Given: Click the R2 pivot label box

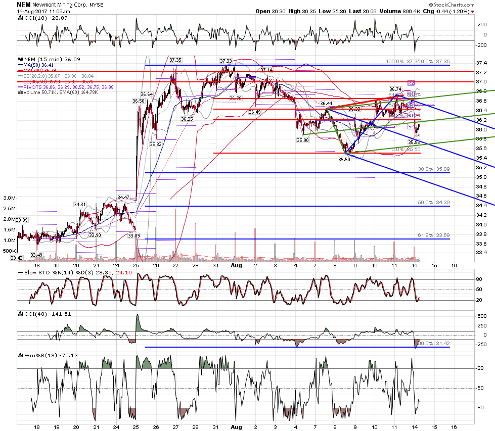Looking at the screenshot, I should 411,83.
